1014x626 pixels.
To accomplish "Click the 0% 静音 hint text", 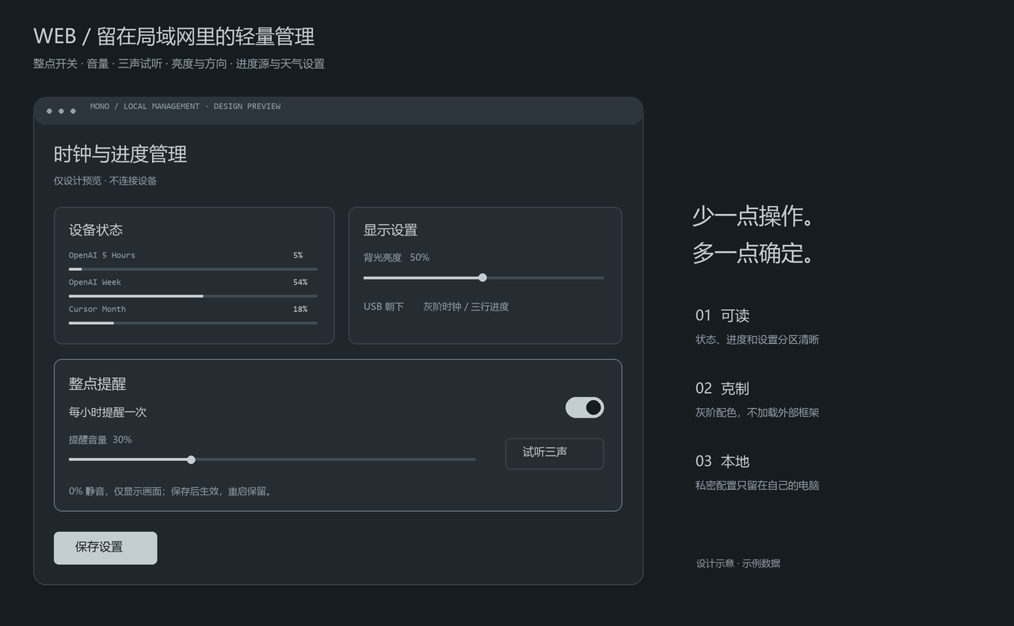I will (x=172, y=491).
